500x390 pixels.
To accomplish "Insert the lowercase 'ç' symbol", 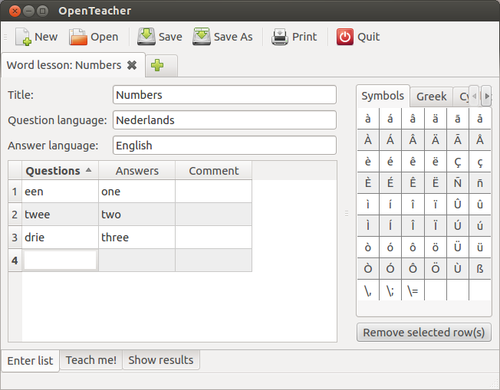I will click(480, 162).
